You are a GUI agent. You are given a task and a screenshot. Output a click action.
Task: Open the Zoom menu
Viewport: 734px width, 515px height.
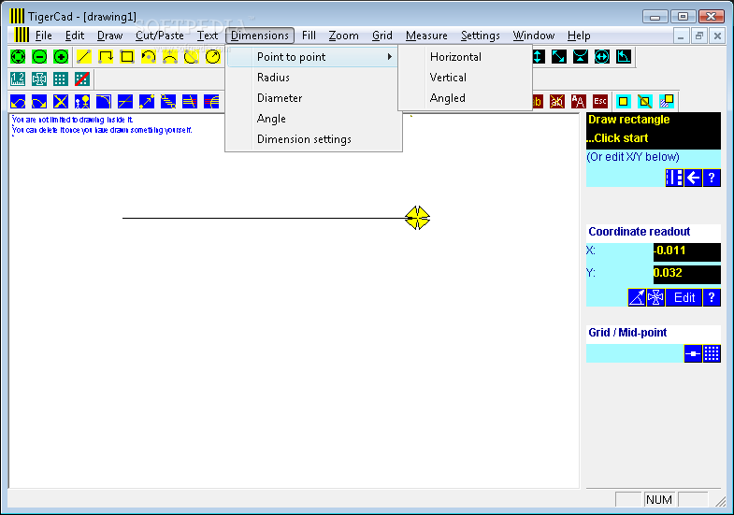point(343,36)
